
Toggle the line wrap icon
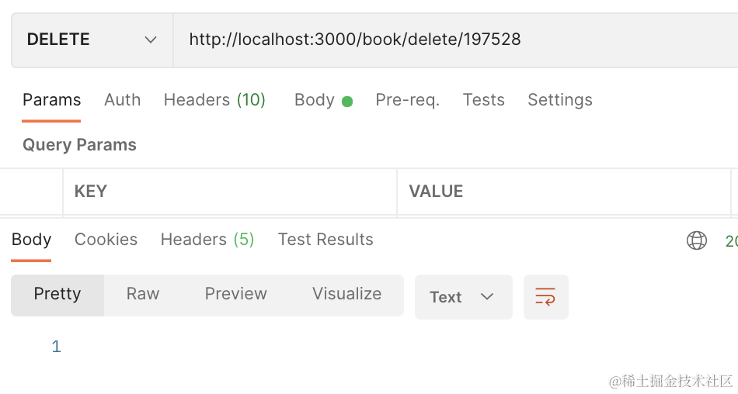click(546, 297)
